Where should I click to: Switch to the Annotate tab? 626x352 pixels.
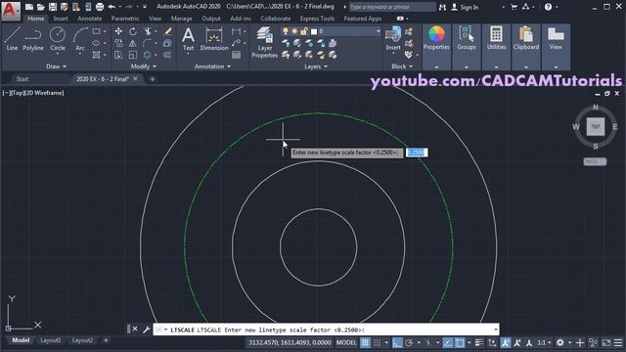tap(89, 19)
